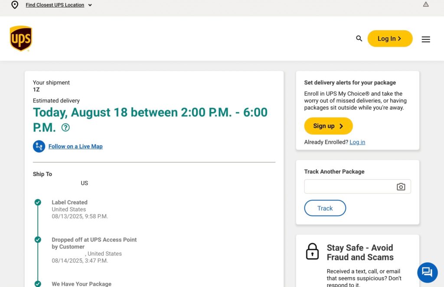Click the Sign up button
This screenshot has width=444, height=287.
click(x=329, y=126)
